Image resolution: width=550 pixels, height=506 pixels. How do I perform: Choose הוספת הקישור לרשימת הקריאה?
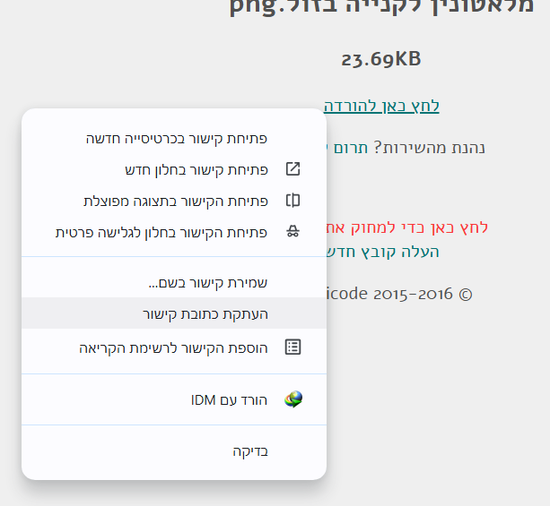(x=174, y=347)
